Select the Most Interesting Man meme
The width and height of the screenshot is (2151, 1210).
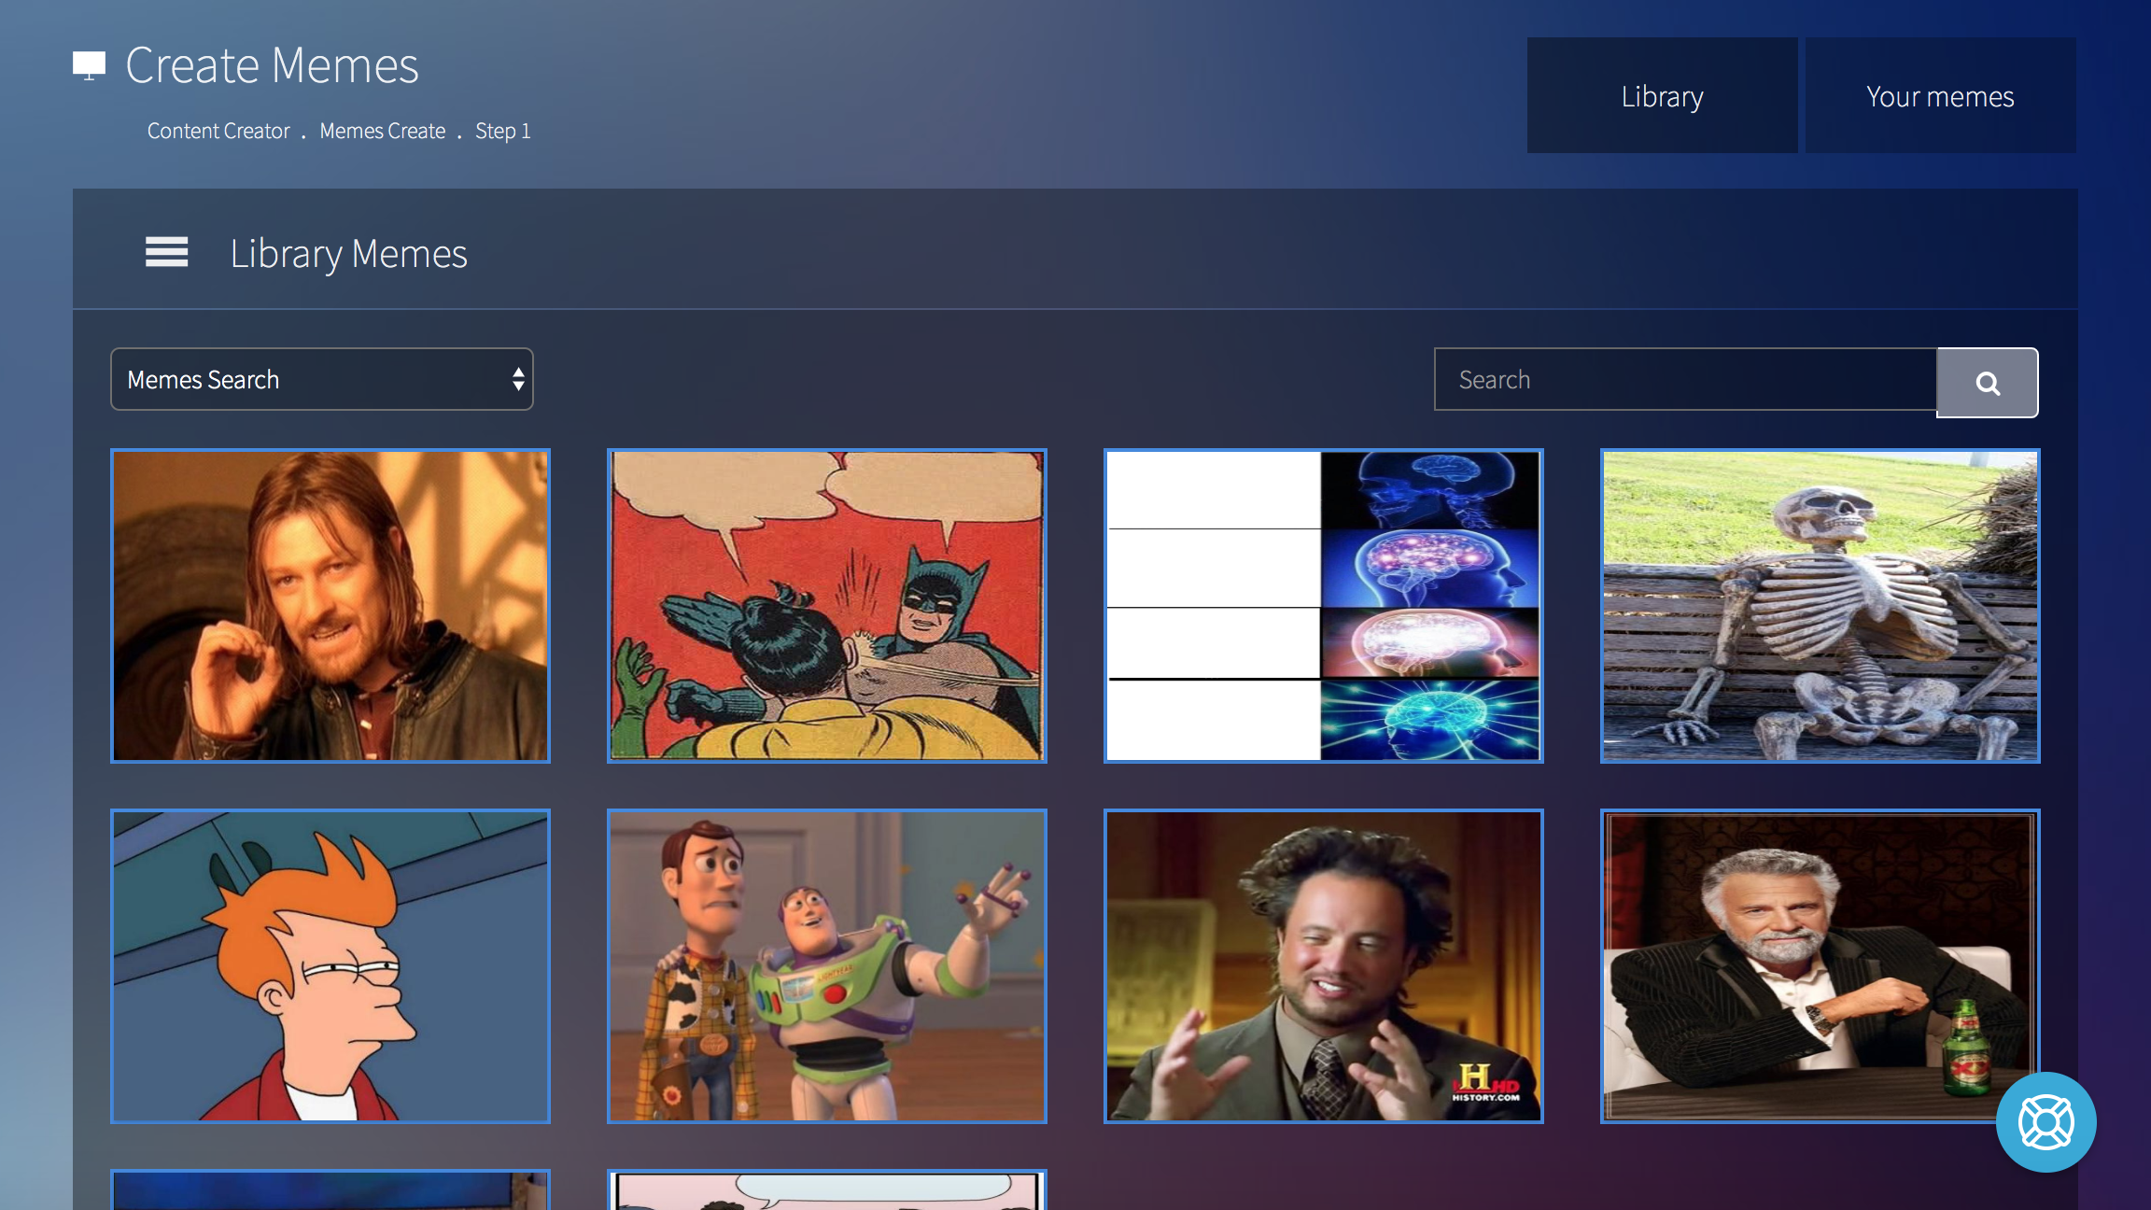point(1821,966)
